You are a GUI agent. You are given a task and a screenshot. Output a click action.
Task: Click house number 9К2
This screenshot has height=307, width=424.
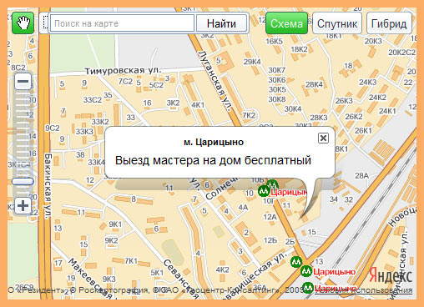coord(111,240)
